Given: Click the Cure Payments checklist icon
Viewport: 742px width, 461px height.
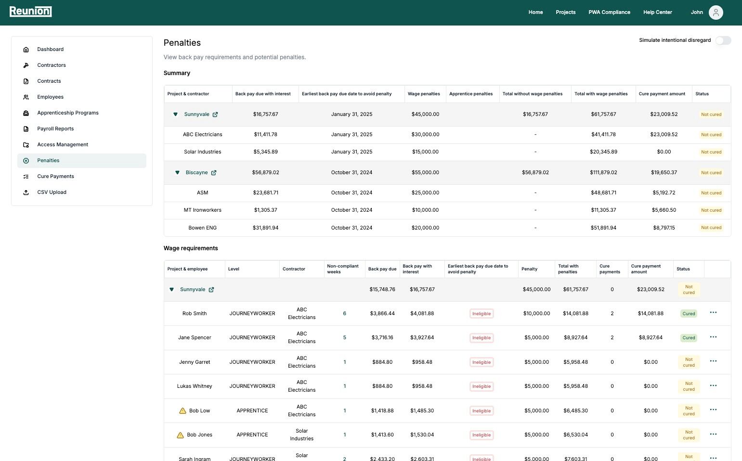Looking at the screenshot, I should point(26,177).
